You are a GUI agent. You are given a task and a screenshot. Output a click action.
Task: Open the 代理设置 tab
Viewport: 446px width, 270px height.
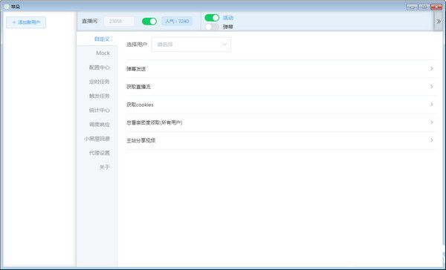pos(100,153)
